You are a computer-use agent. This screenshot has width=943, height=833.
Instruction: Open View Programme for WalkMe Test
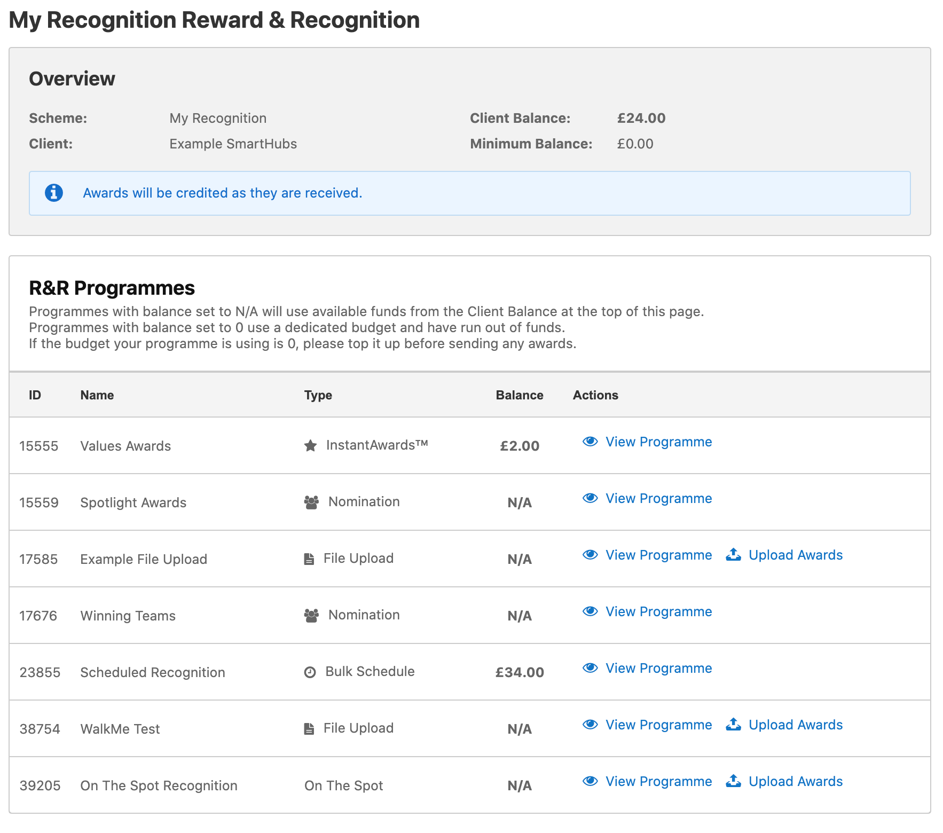[658, 725]
